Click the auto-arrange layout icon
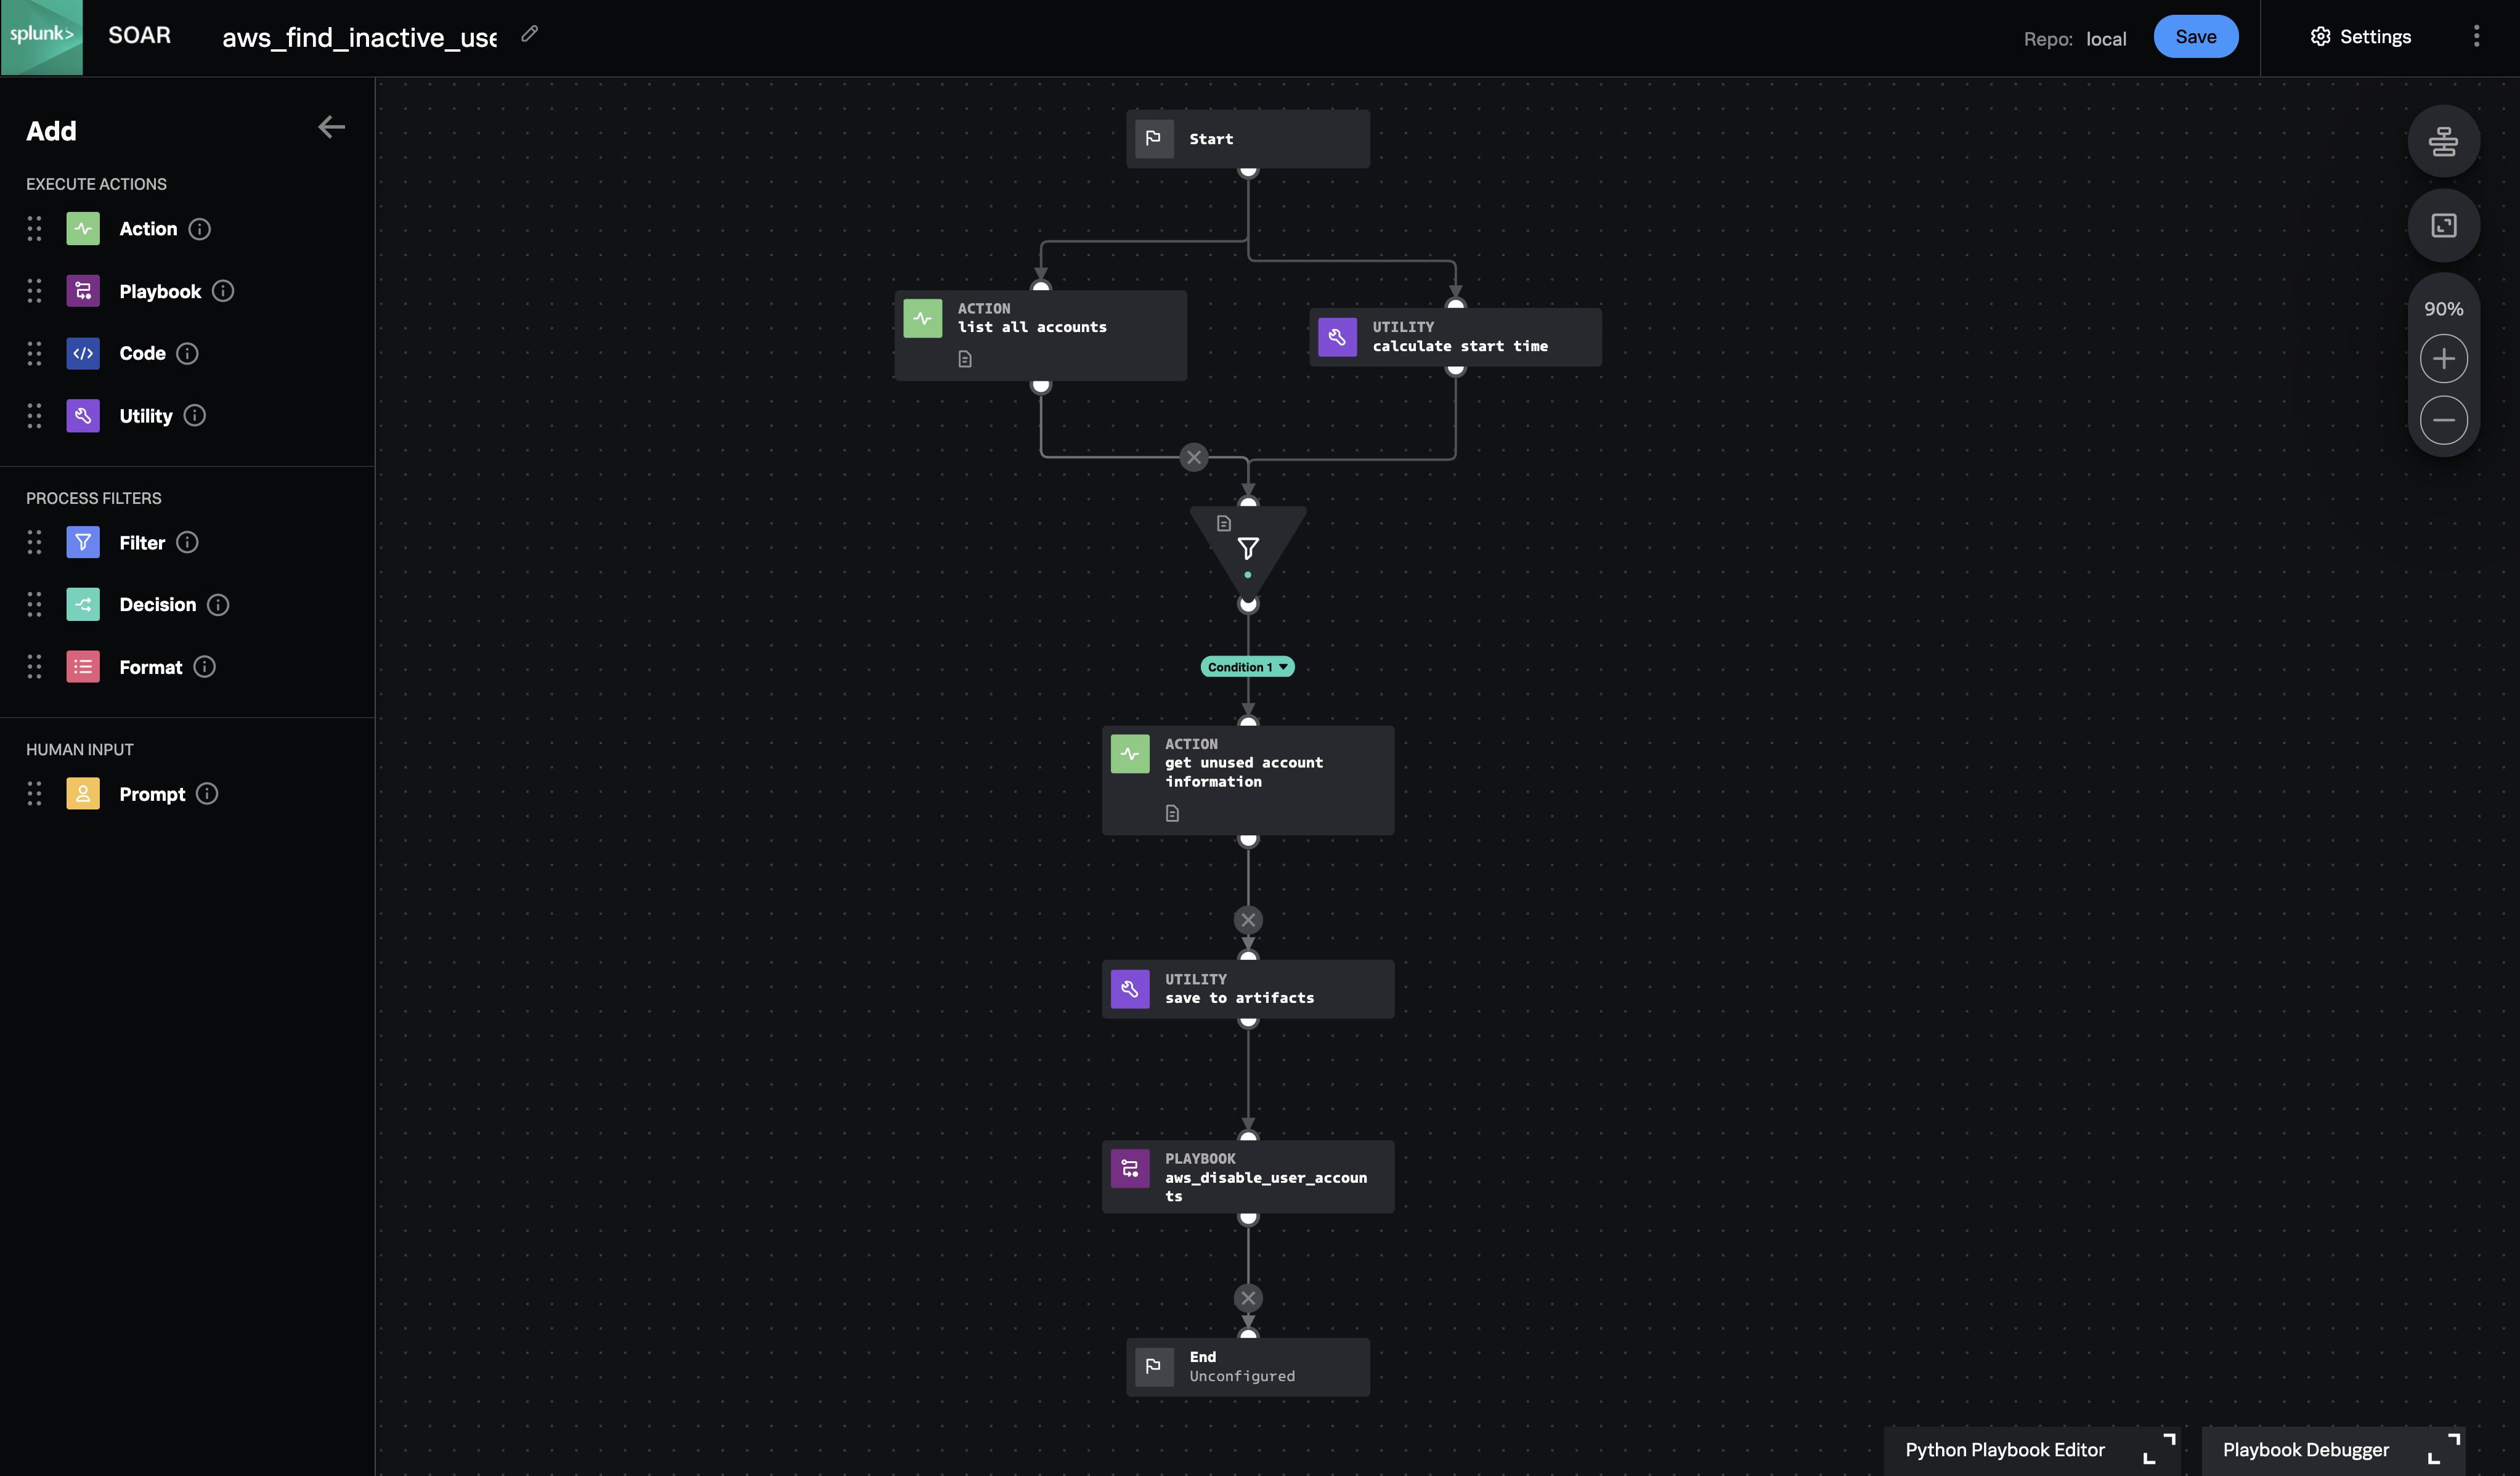 2443,141
